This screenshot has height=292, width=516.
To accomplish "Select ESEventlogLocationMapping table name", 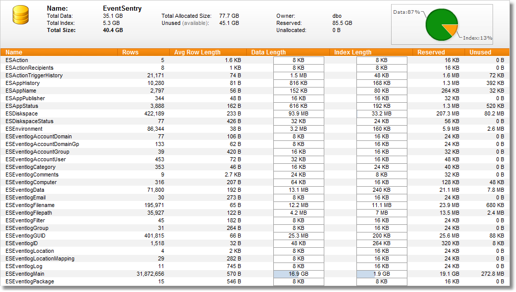I will [40, 258].
